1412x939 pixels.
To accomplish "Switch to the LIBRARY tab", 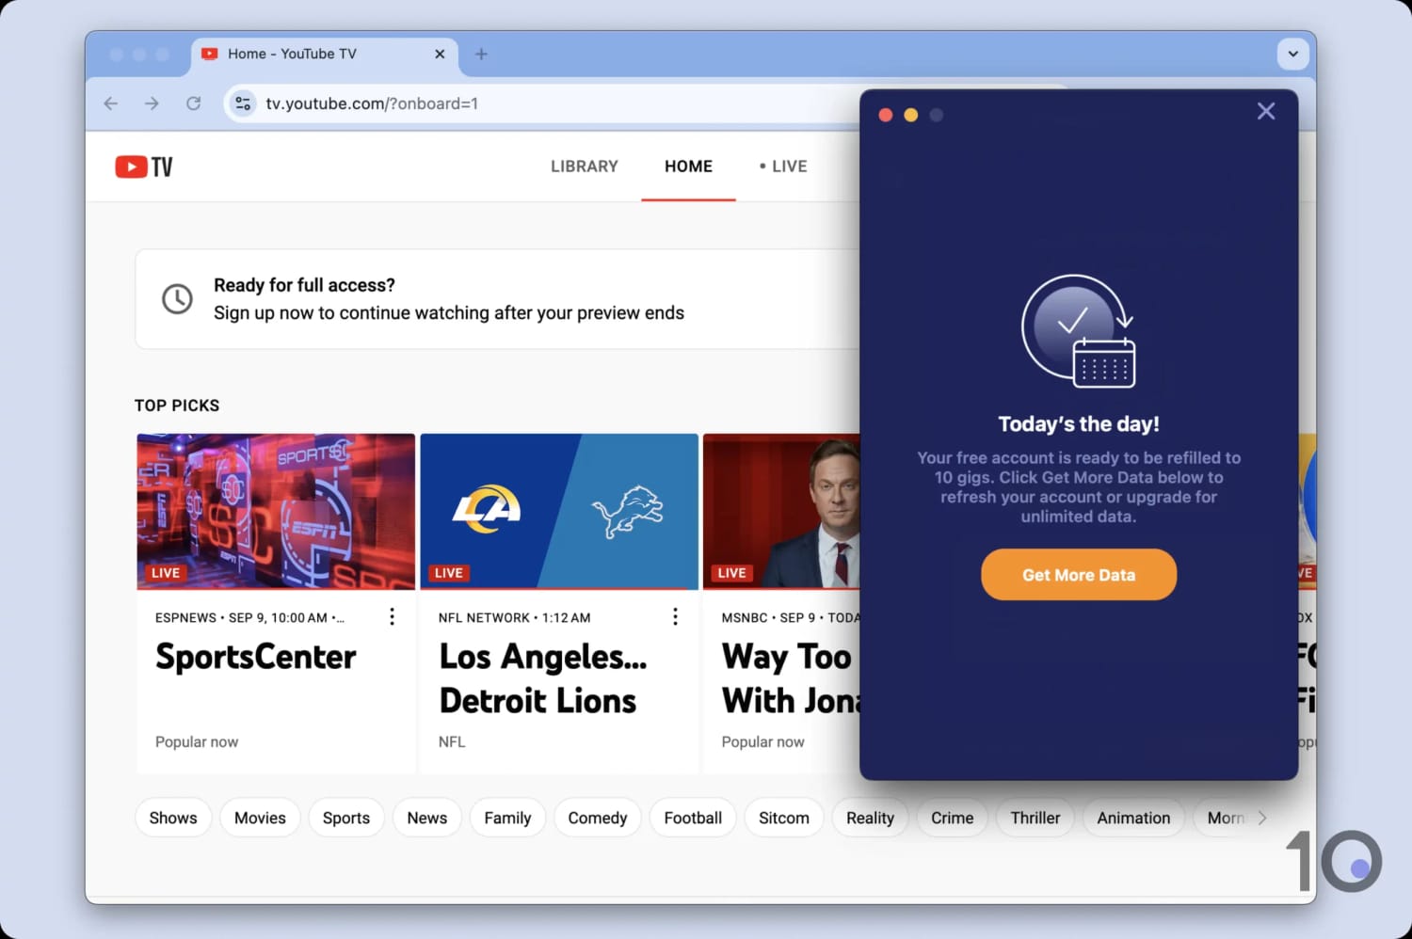I will [x=585, y=167].
